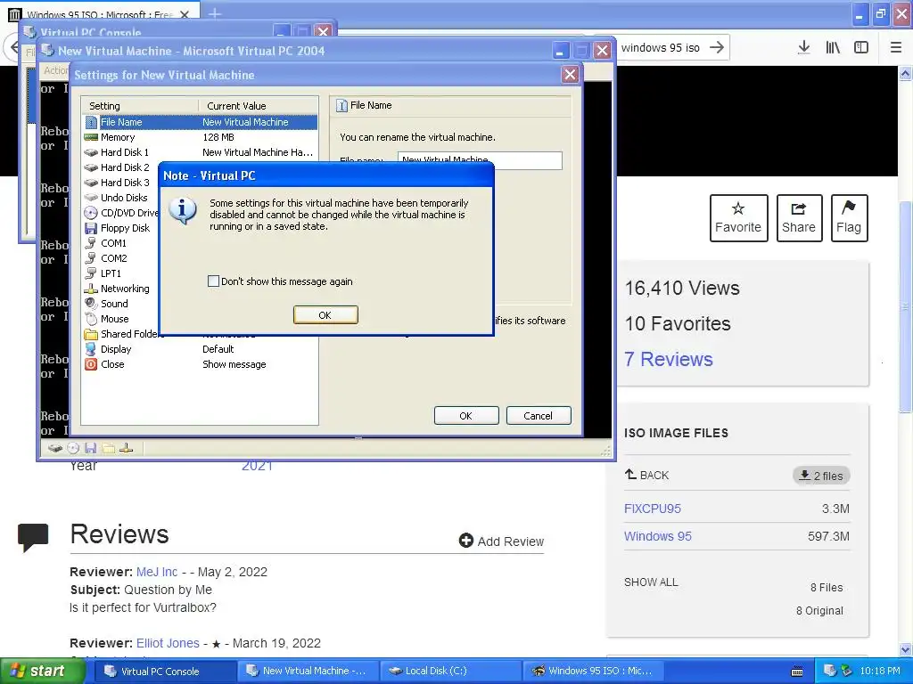Image resolution: width=913 pixels, height=684 pixels.
Task: Select the Floppy Disk setting icon
Action: pos(91,228)
